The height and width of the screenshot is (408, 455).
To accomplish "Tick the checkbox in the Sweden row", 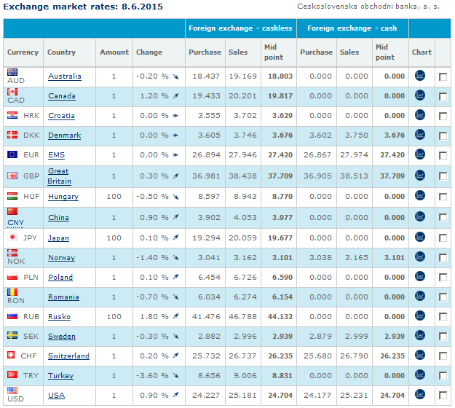I will pyautogui.click(x=443, y=337).
